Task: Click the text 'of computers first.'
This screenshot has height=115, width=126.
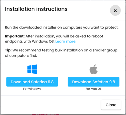Action: pos(21,56)
